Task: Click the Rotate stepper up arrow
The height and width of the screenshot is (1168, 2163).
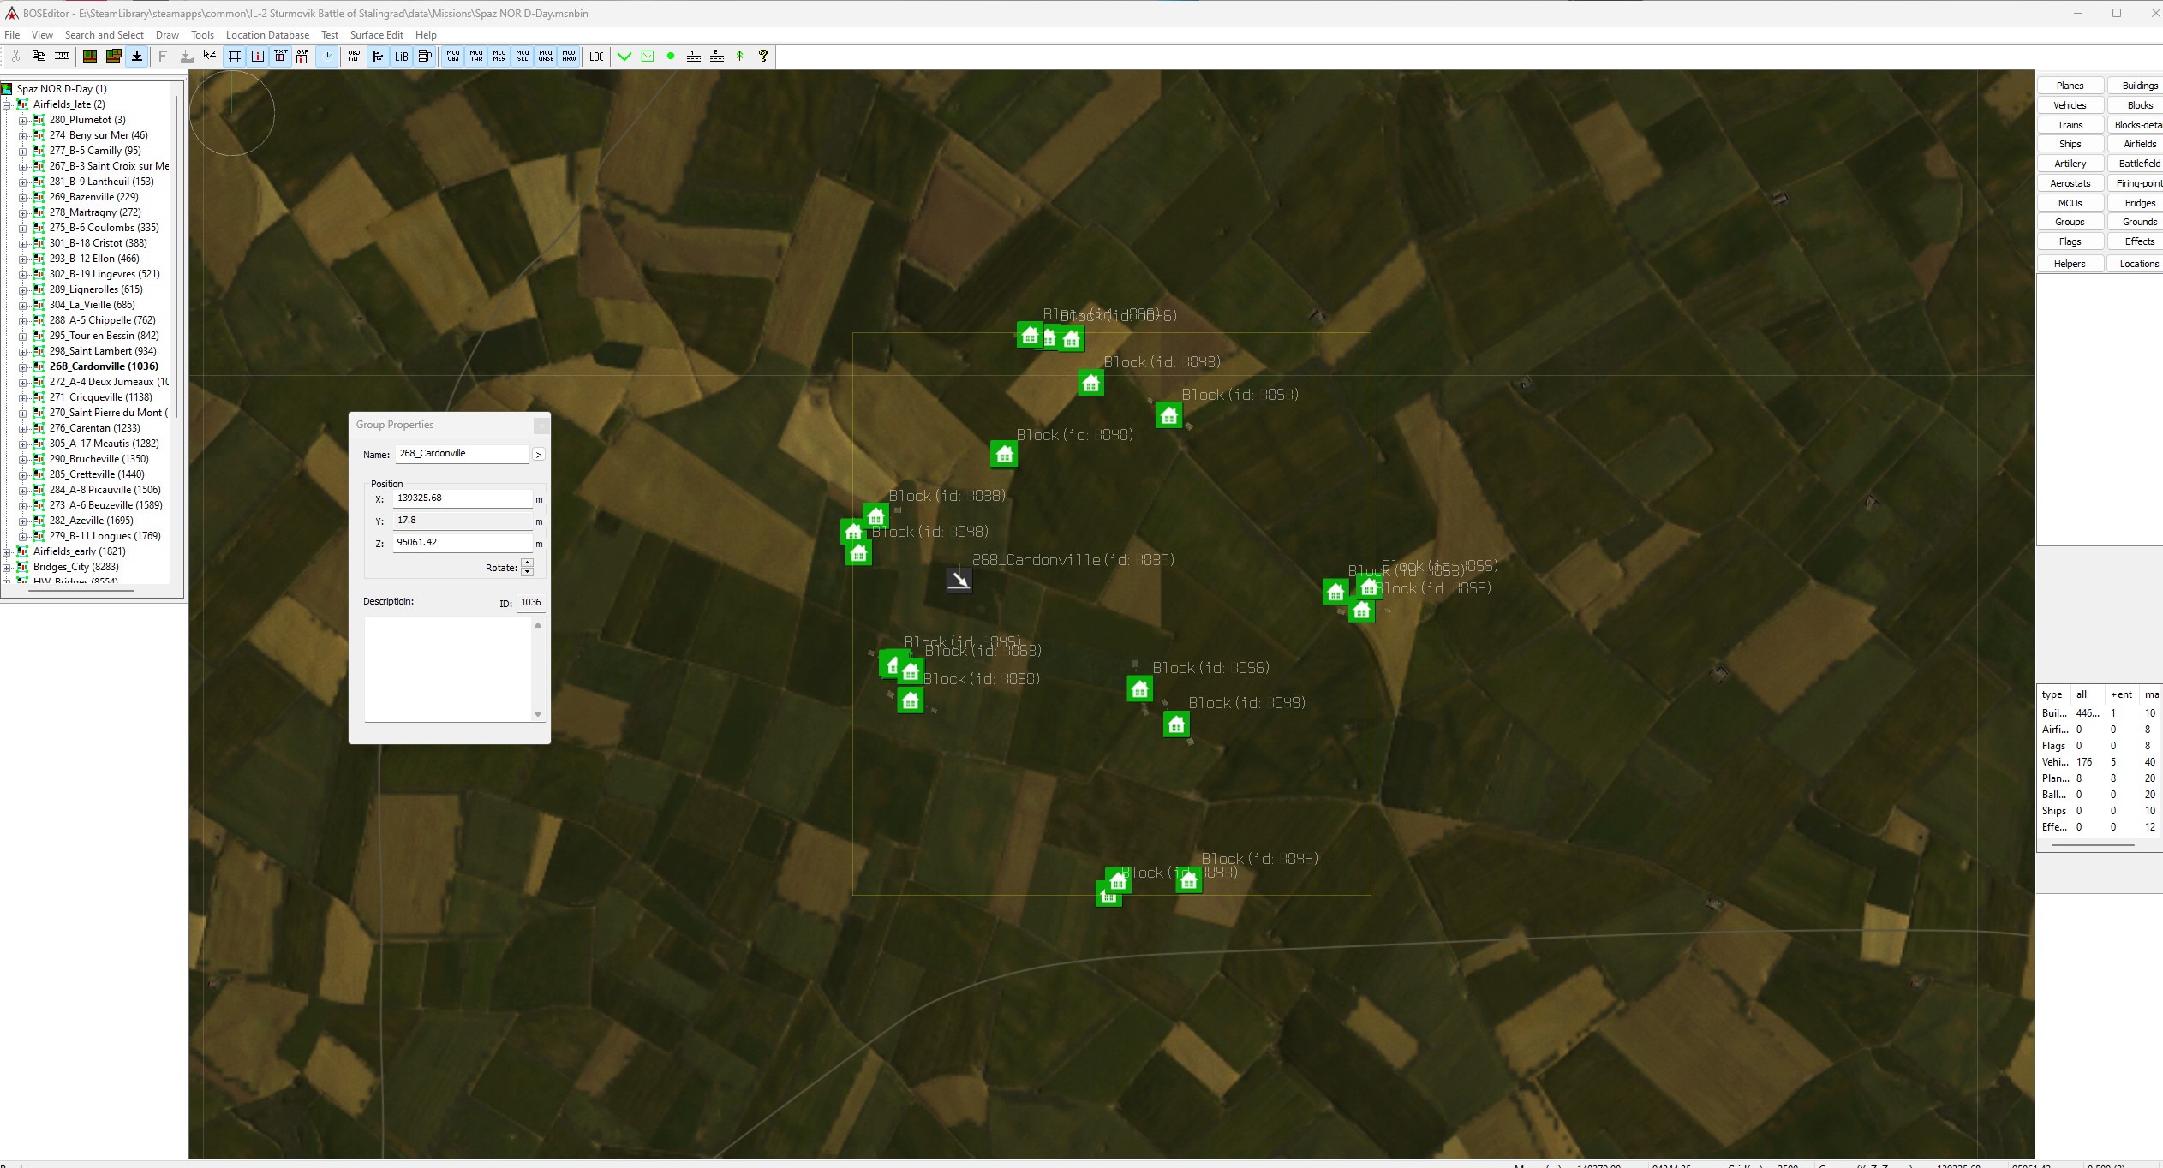Action: point(527,563)
